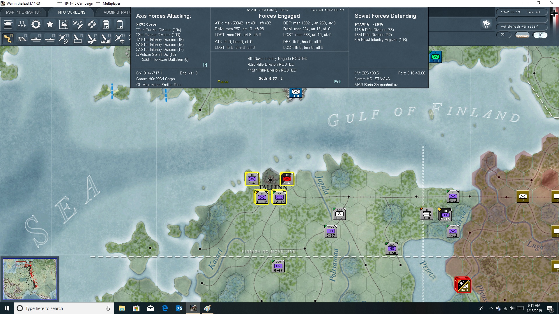The width and height of the screenshot is (559, 314).
Task: Expand Windows system tray hidden icons
Action: (491, 308)
